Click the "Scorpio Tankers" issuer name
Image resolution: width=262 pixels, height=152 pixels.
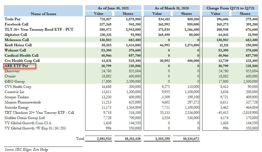point(17,97)
